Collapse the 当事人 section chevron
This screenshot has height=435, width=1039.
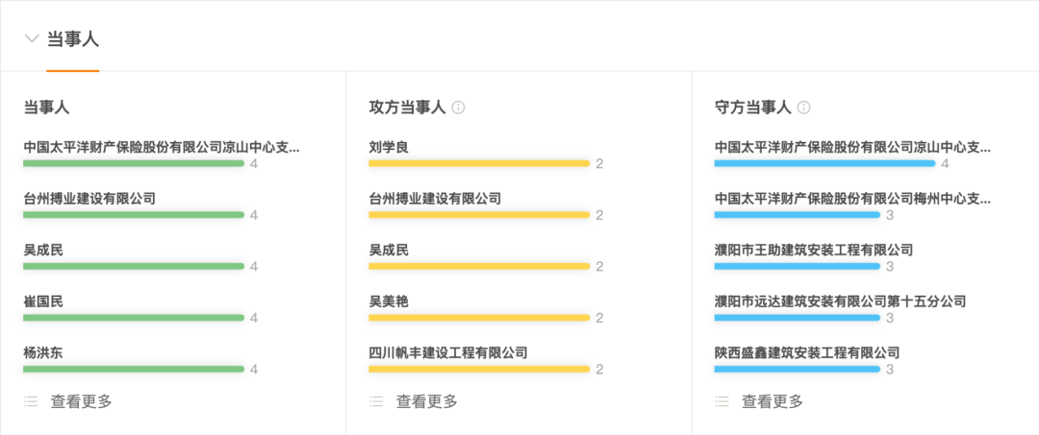[x=32, y=39]
